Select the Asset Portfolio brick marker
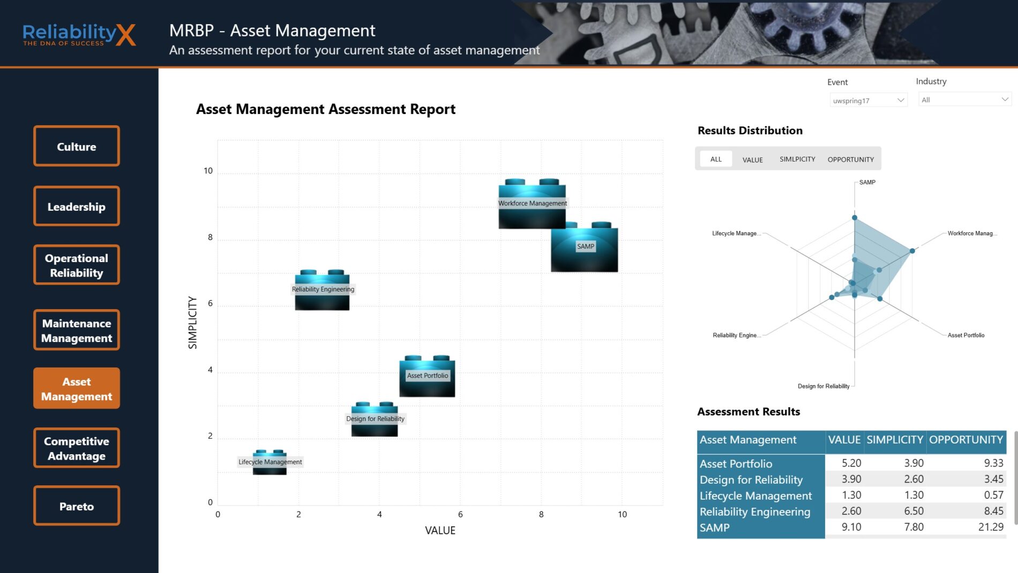 (x=427, y=377)
